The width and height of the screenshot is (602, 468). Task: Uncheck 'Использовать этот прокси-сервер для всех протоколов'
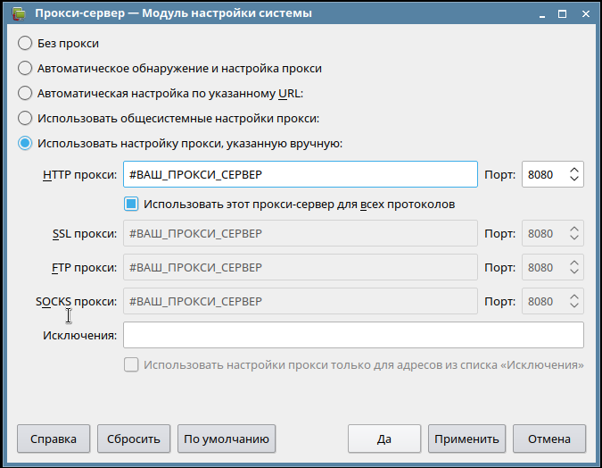[131, 205]
